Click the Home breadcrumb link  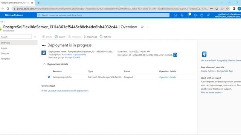(2, 21)
